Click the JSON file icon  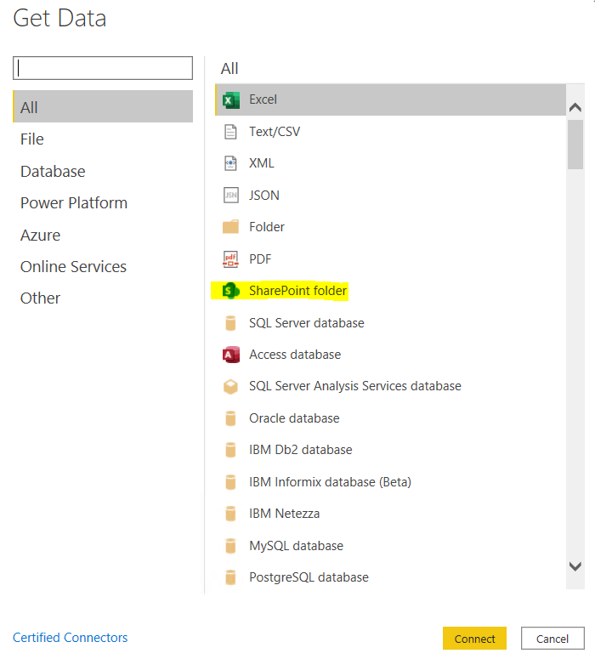(230, 195)
